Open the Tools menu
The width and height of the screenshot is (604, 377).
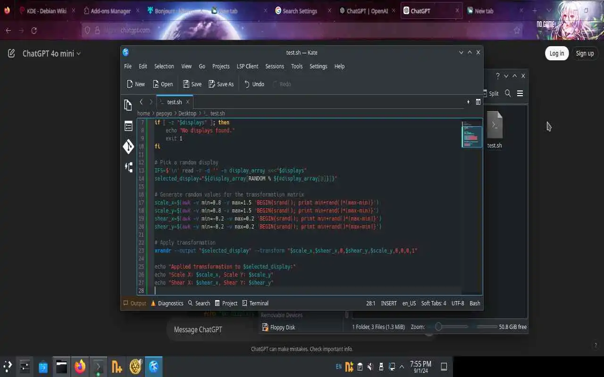click(x=297, y=66)
